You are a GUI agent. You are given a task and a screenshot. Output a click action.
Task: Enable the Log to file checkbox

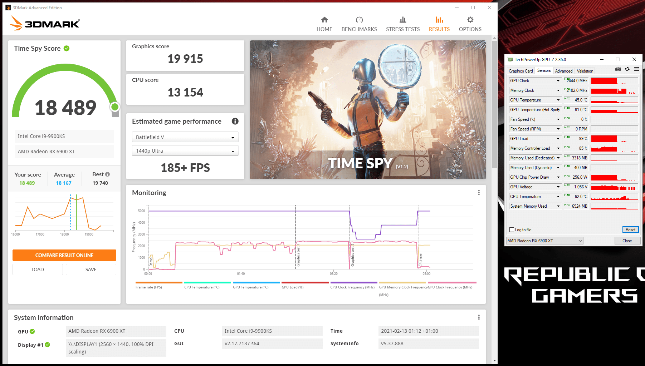pyautogui.click(x=512, y=230)
